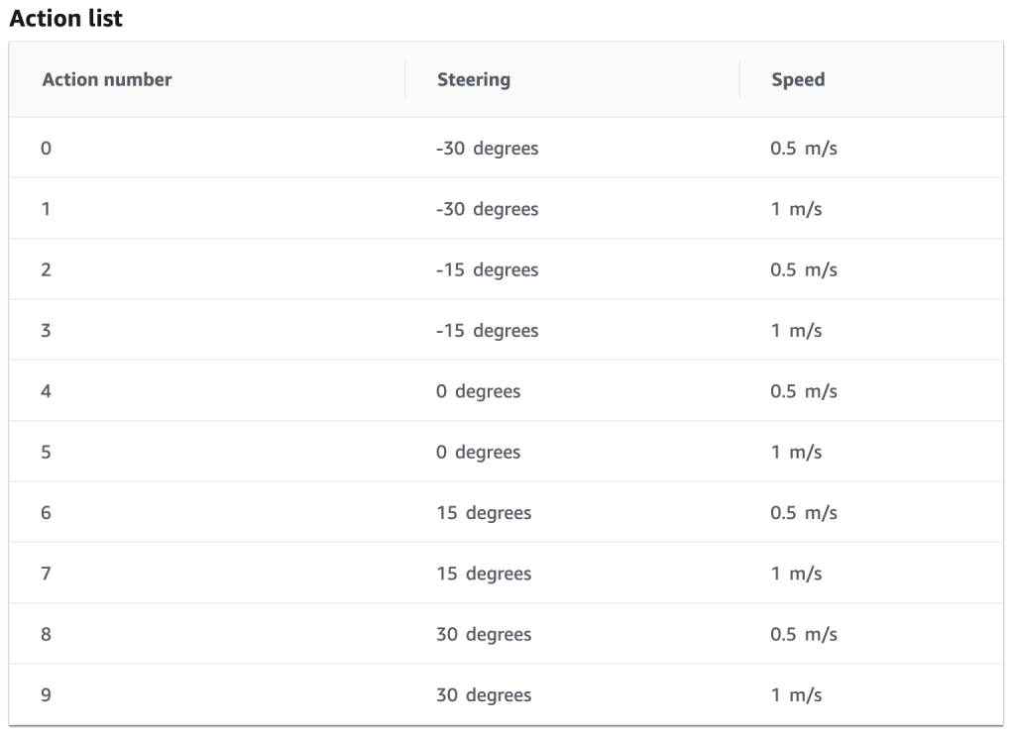
Task: Click 30 degrees steering in action 9
Action: pos(484,695)
